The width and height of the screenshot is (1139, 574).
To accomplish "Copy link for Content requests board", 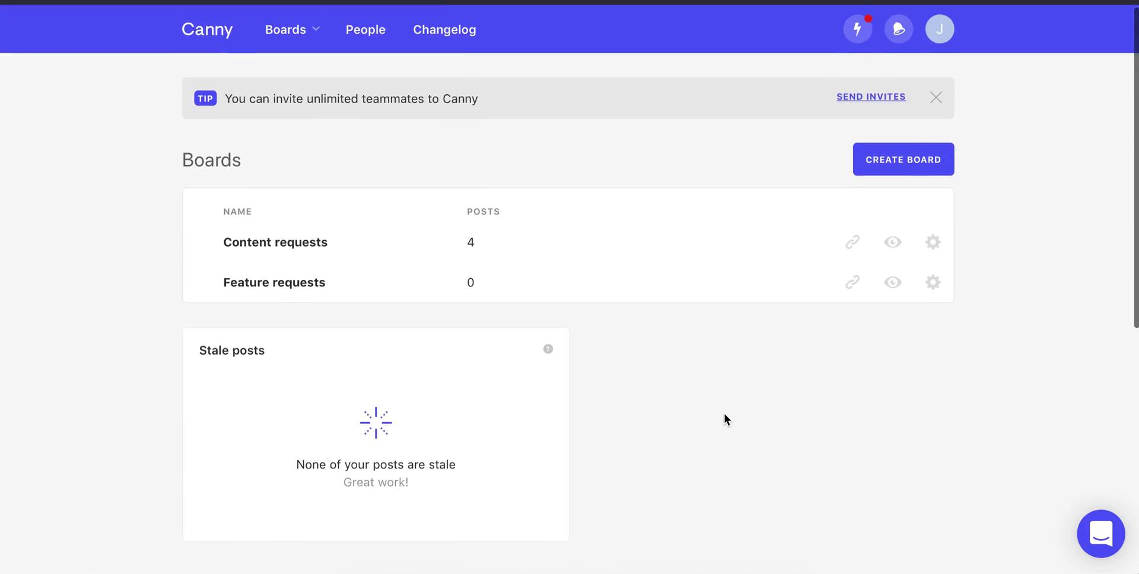I will coord(852,242).
